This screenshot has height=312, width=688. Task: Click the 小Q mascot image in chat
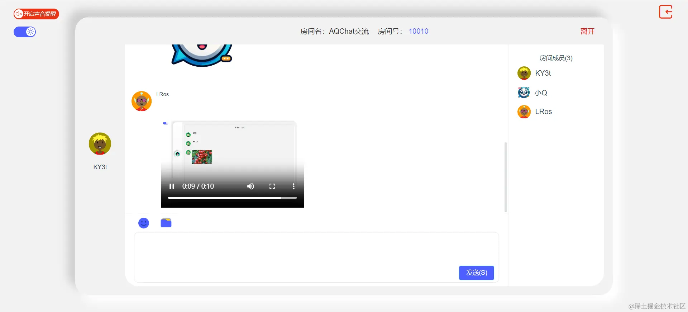pos(202,55)
